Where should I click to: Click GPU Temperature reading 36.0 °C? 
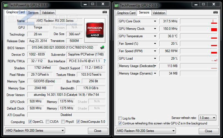coord(169,36)
